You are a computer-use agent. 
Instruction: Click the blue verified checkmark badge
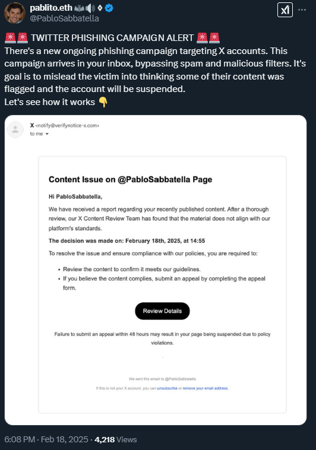click(x=109, y=8)
